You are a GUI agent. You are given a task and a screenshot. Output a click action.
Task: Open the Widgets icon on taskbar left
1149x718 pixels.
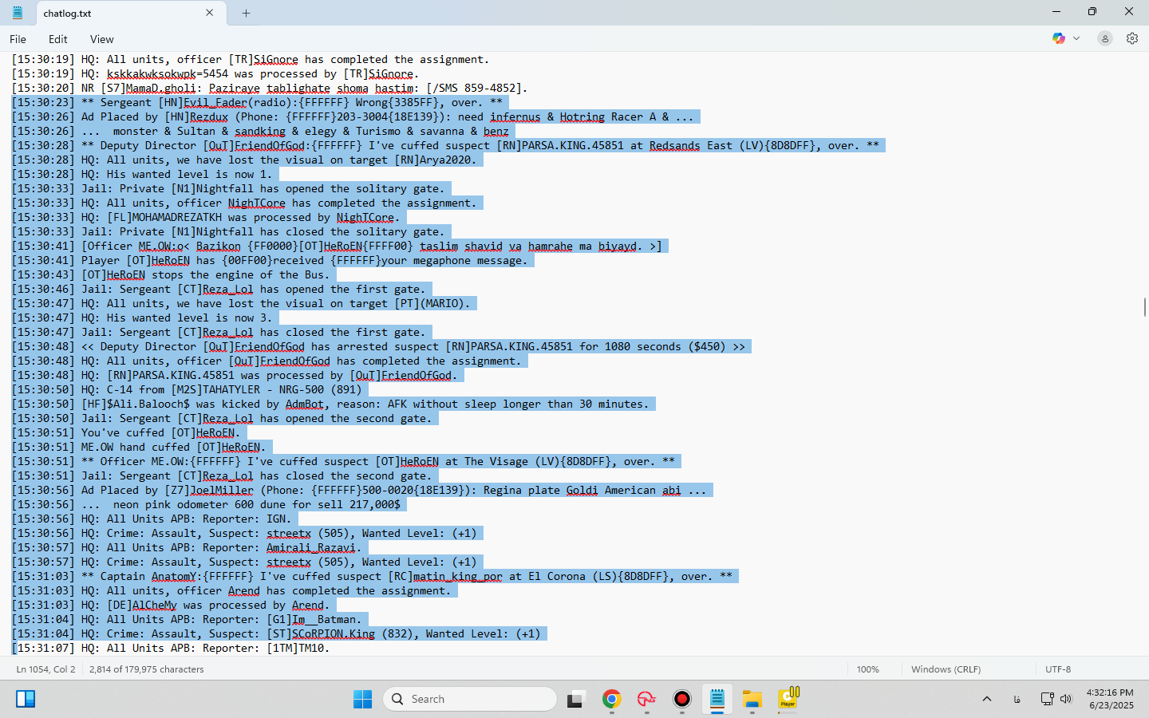26,700
